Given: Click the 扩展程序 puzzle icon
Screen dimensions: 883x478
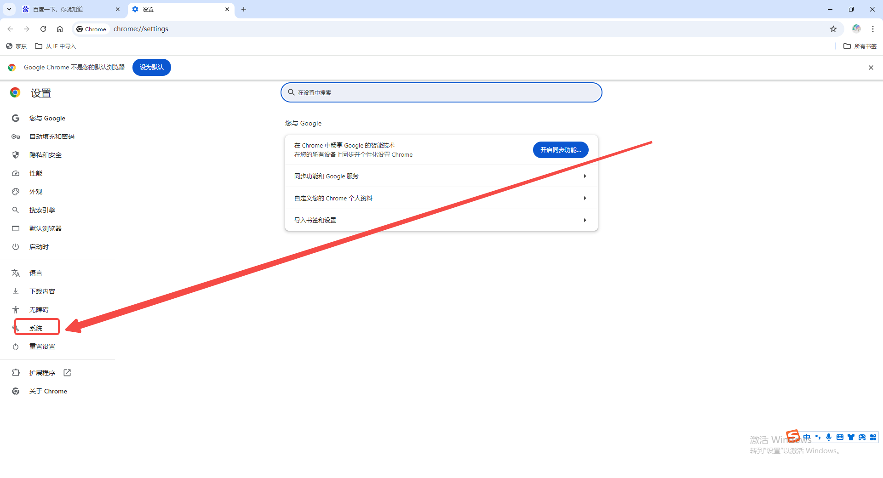Looking at the screenshot, I should click(16, 373).
